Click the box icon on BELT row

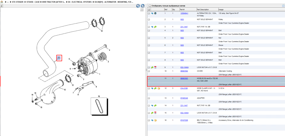pos(155,120)
